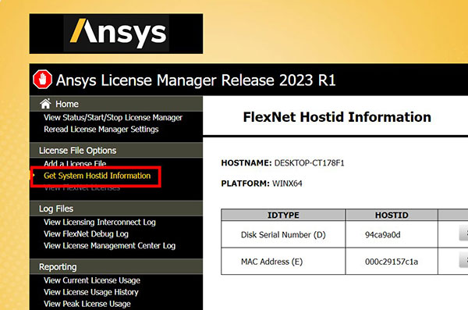
Task: Open View Peak License Usage
Action: [87, 304]
